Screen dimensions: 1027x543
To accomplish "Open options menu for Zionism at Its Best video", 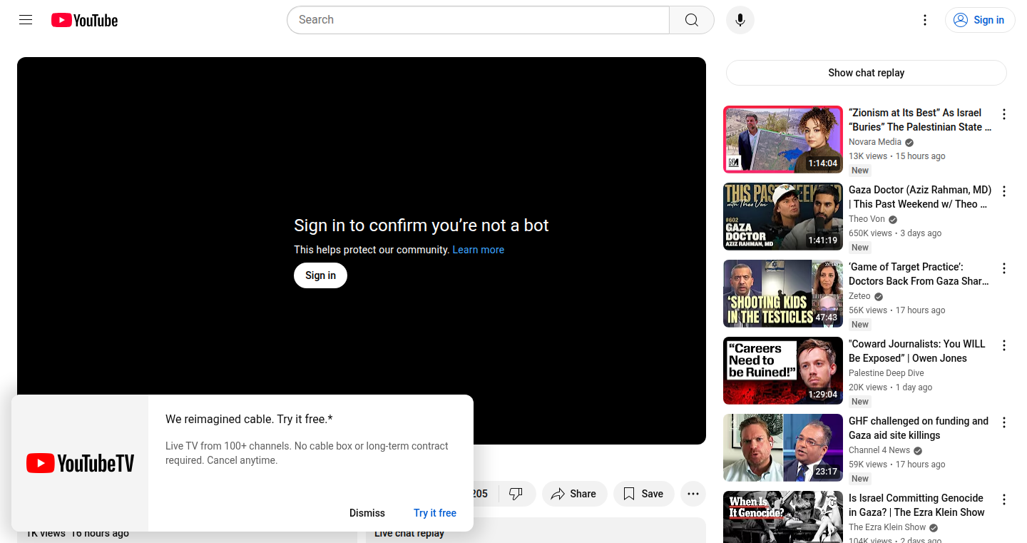I will (x=1004, y=114).
